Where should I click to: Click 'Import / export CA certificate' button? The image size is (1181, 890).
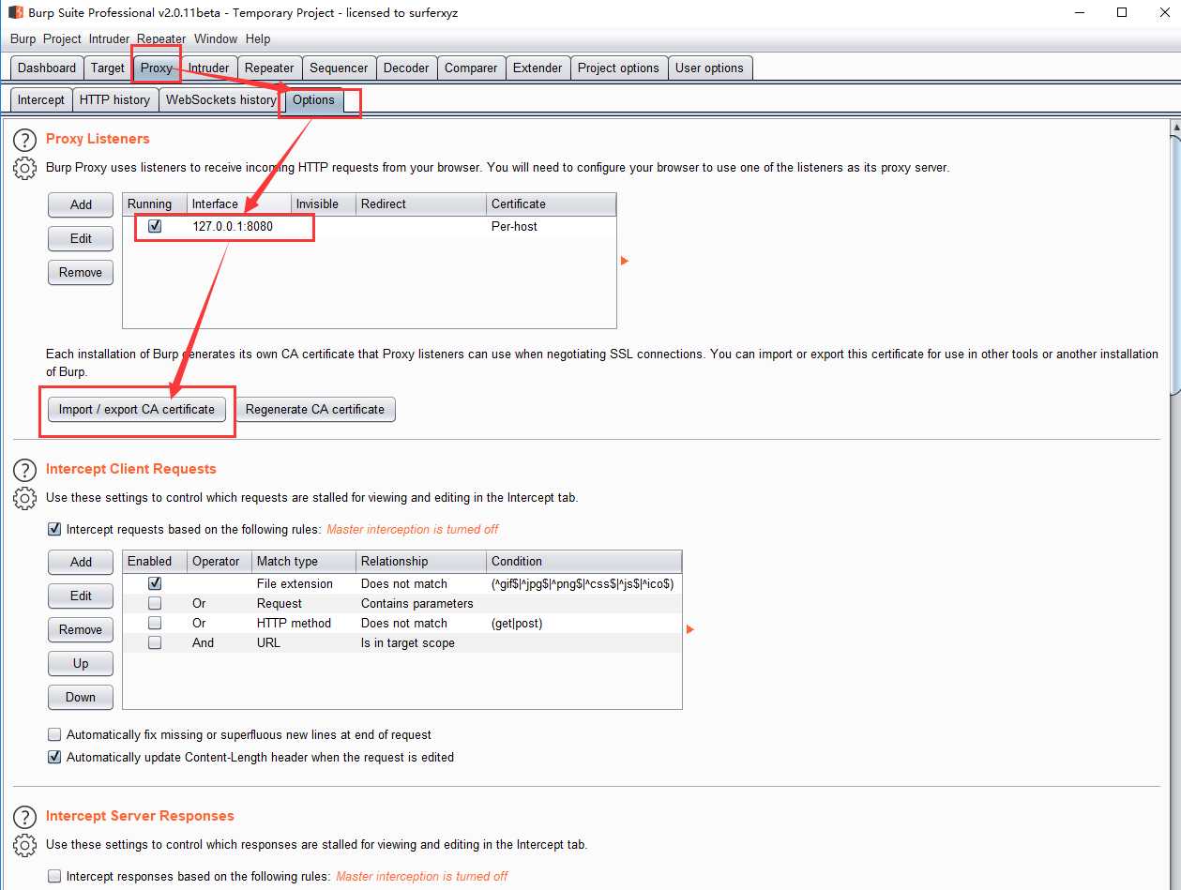[x=137, y=409]
